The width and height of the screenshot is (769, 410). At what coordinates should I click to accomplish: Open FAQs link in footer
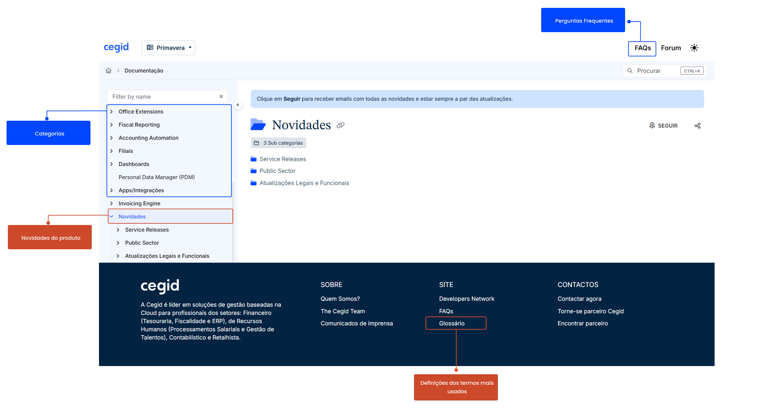[446, 311]
